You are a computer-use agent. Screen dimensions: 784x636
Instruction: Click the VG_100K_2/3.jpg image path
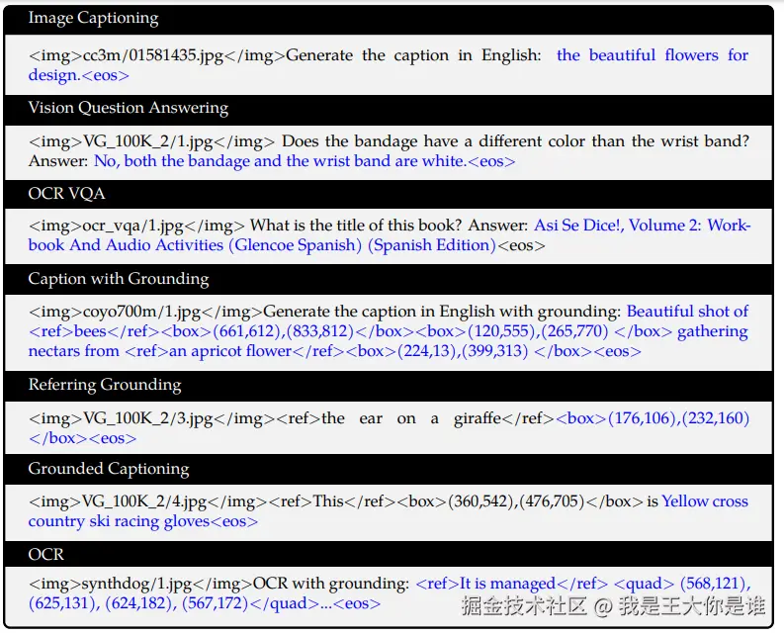(x=147, y=418)
